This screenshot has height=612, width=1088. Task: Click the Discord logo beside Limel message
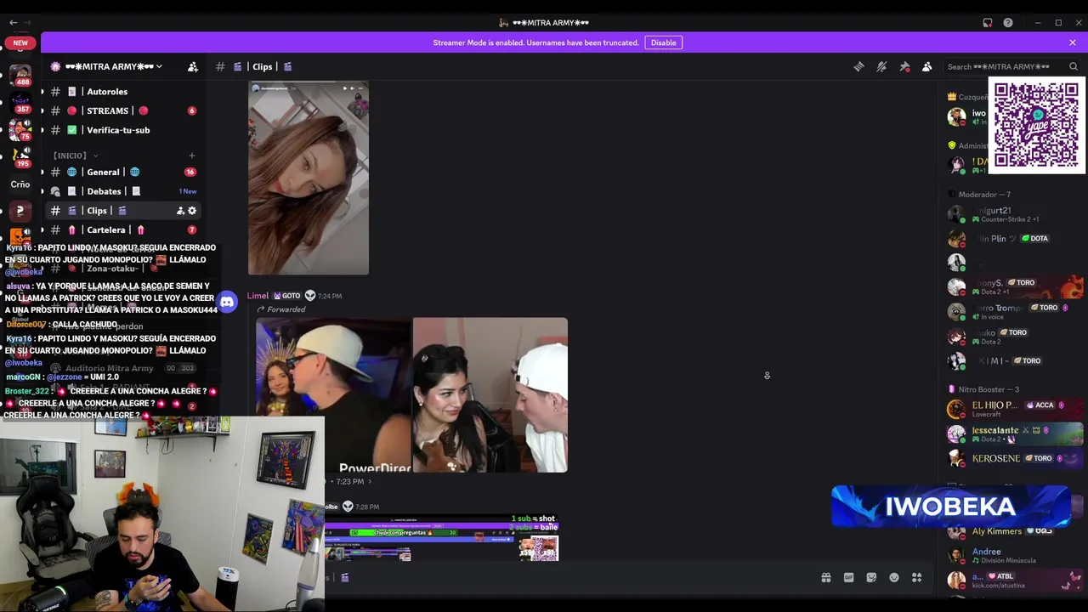[227, 302]
